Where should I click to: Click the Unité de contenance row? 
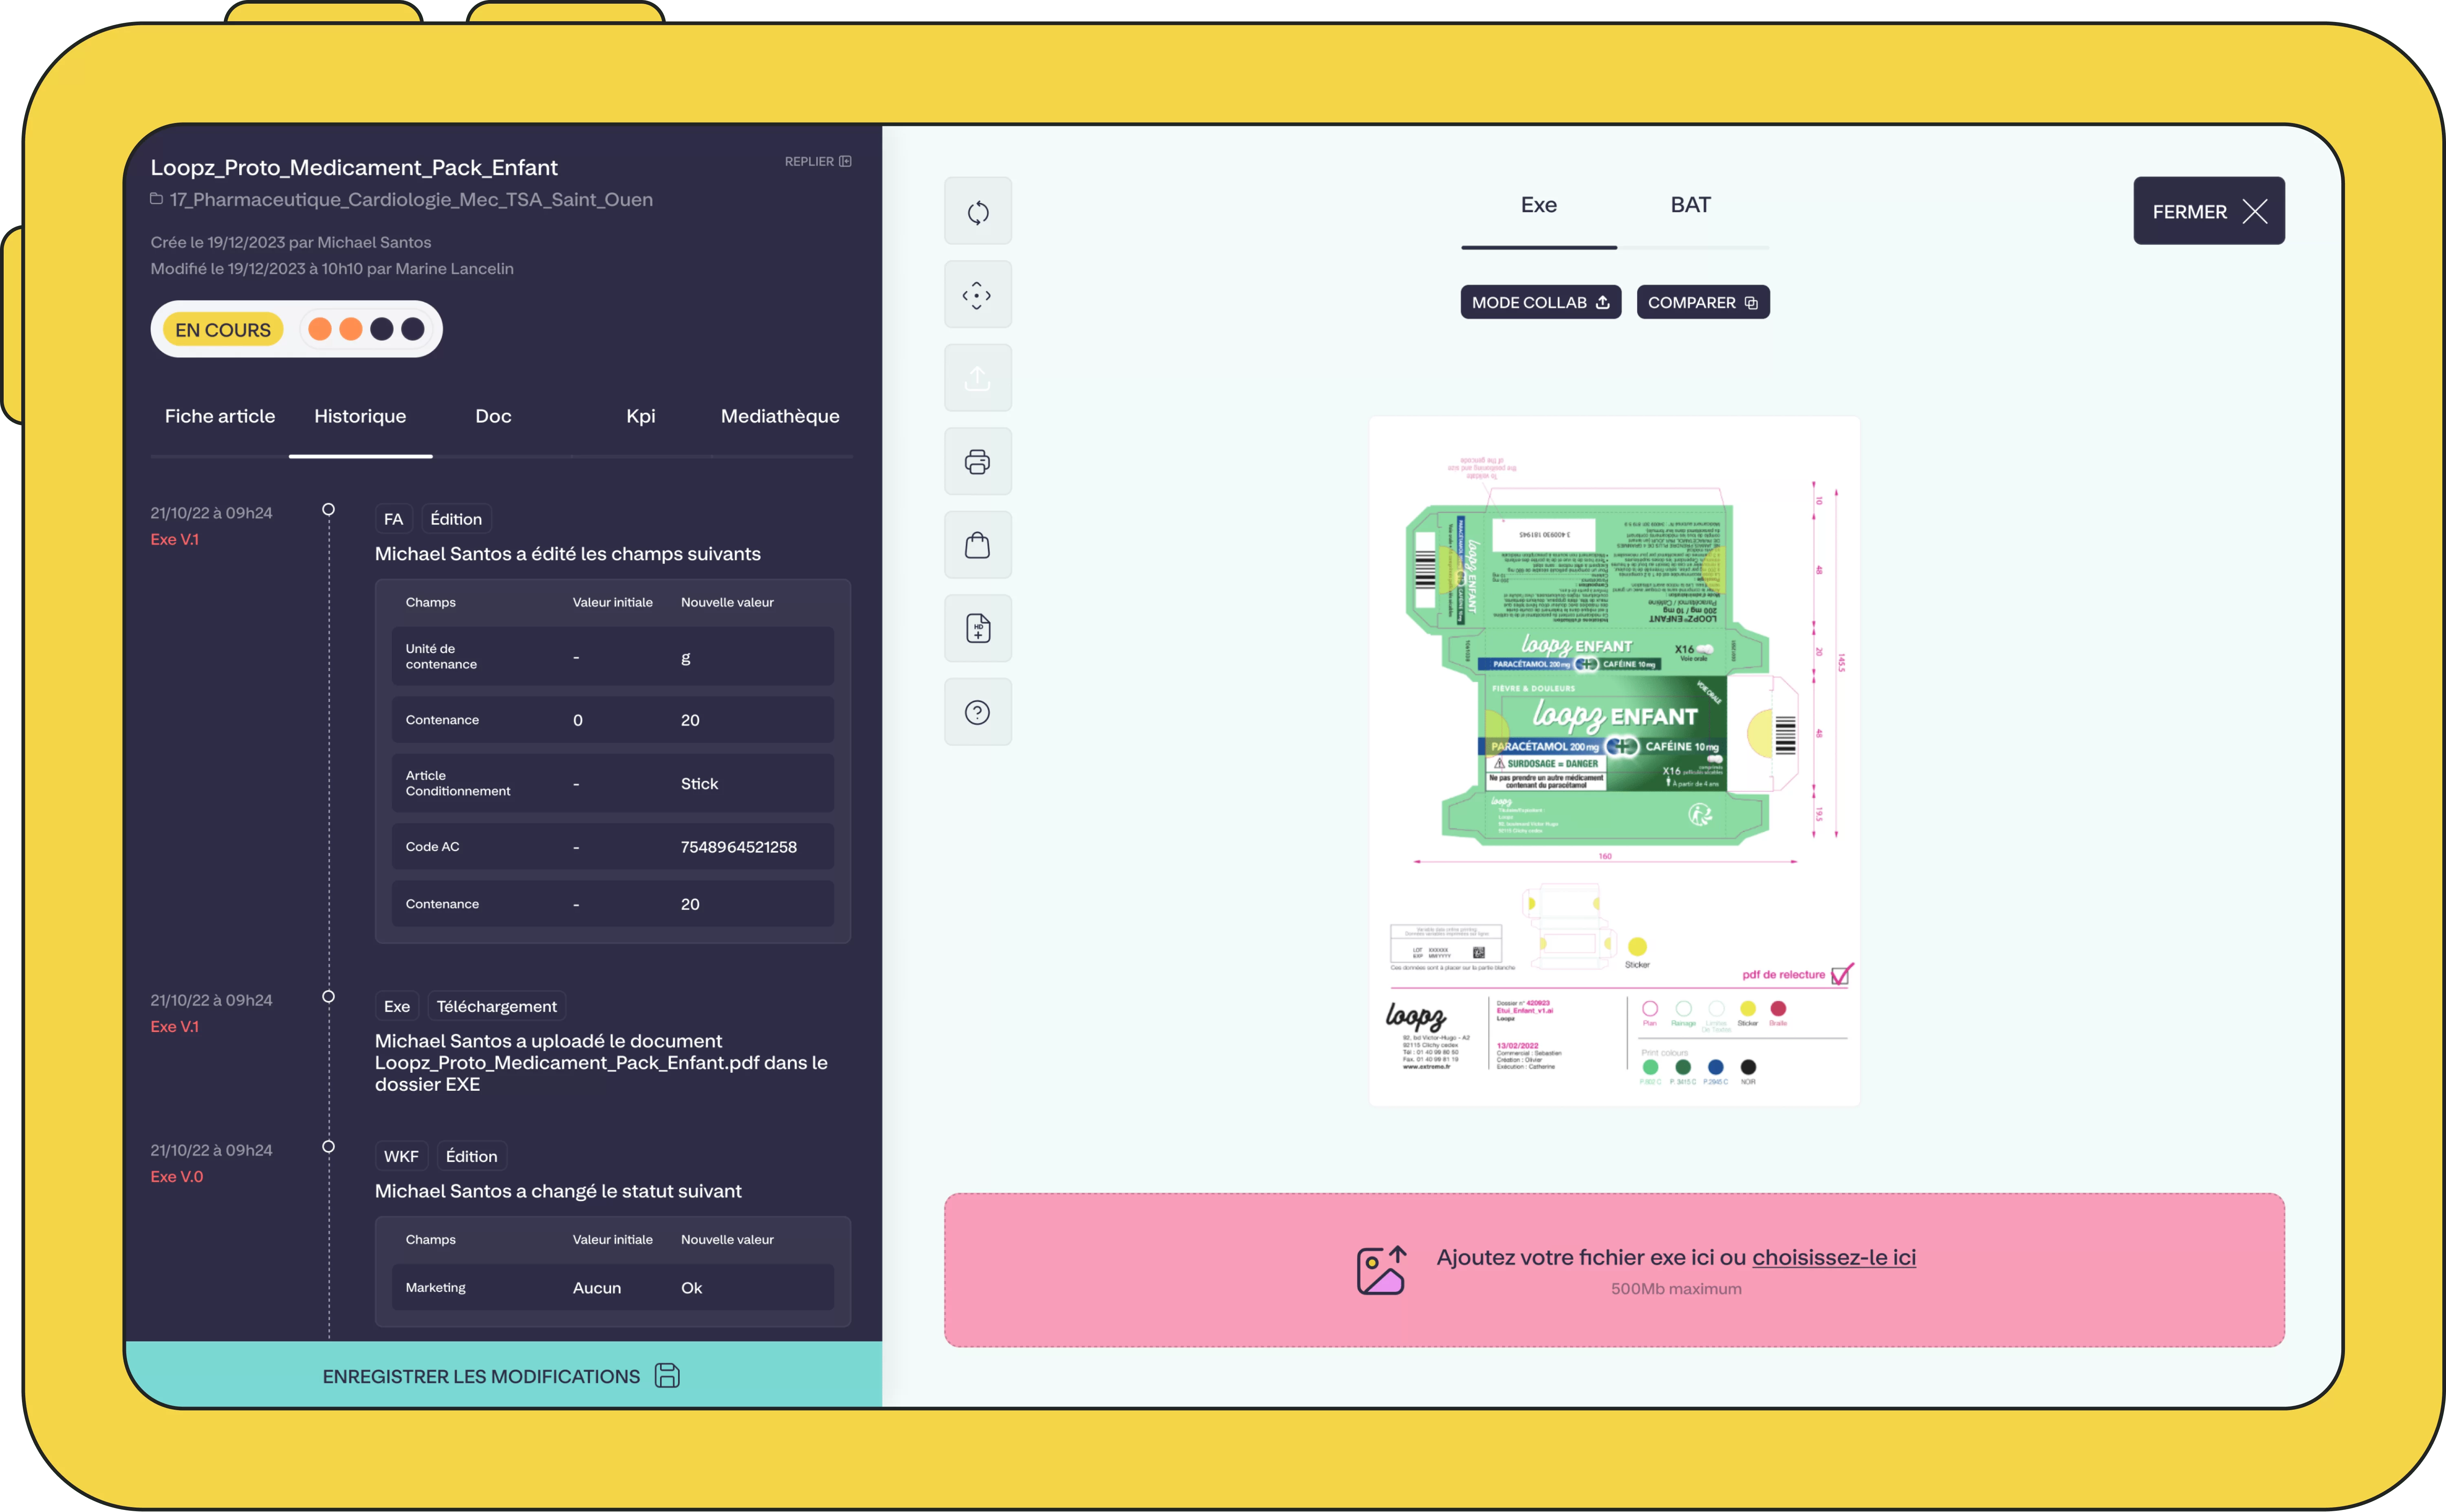pyautogui.click(x=612, y=656)
